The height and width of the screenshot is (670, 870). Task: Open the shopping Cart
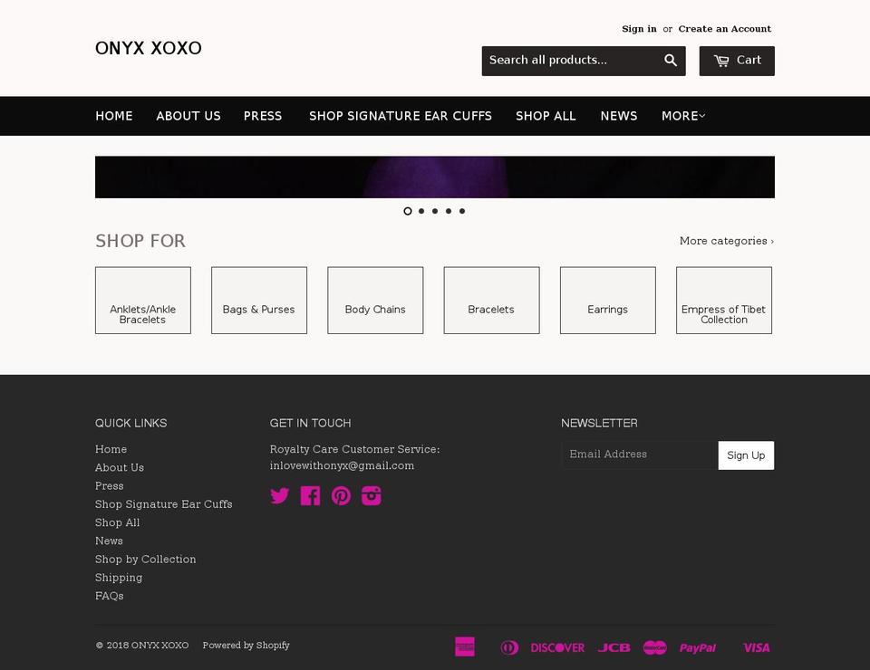pos(736,61)
